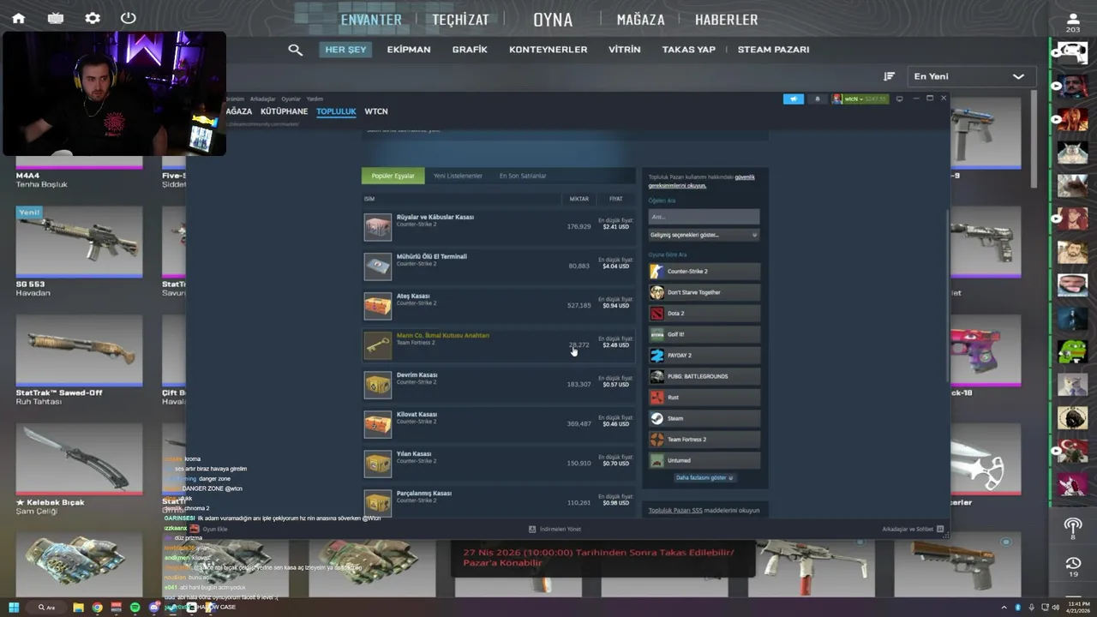The height and width of the screenshot is (617, 1097).
Task: Switch to En Son Satılanlar tab
Action: point(523,176)
